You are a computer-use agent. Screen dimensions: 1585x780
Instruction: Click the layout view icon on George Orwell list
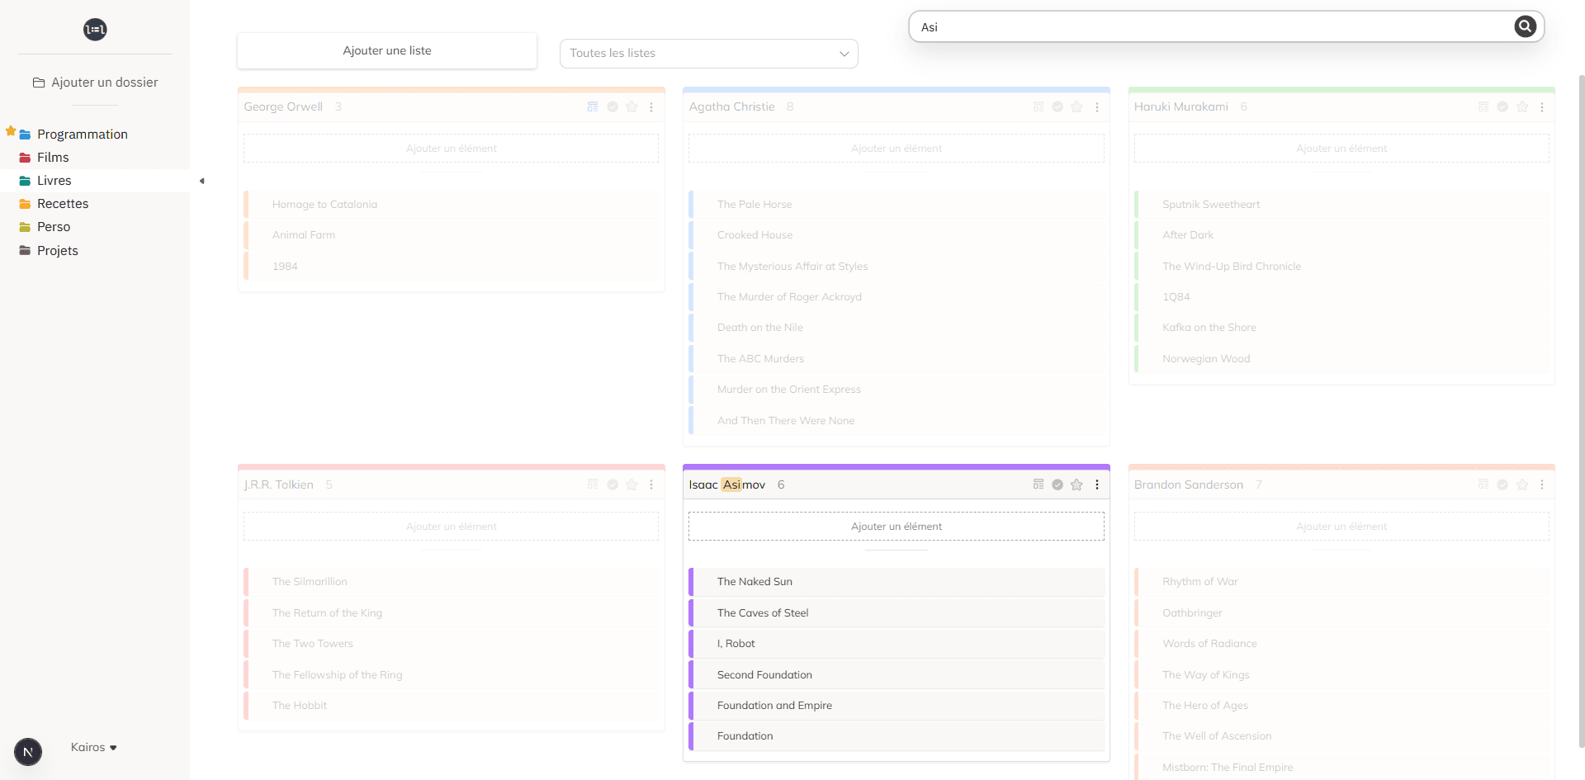tap(593, 106)
